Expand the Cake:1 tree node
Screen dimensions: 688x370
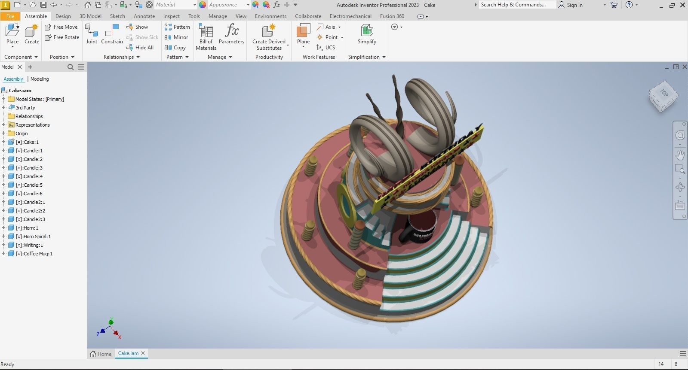[x=3, y=142]
